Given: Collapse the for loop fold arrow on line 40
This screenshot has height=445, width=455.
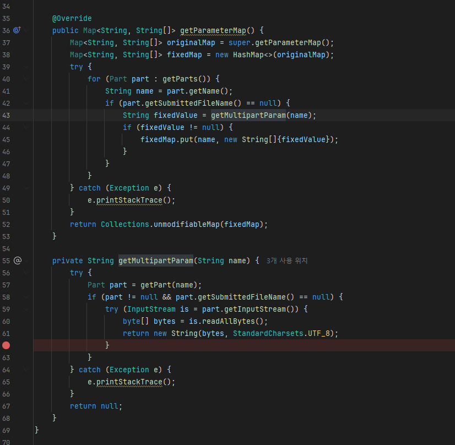Looking at the screenshot, I should 26,79.
